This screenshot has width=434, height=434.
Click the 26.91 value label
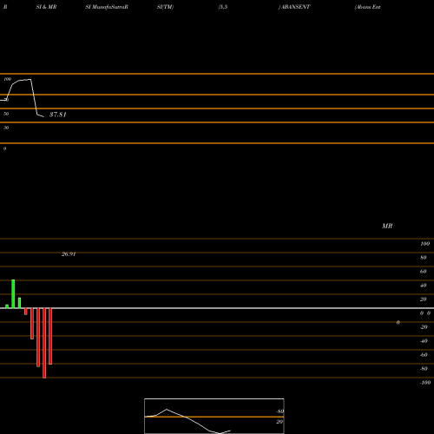[x=69, y=254]
